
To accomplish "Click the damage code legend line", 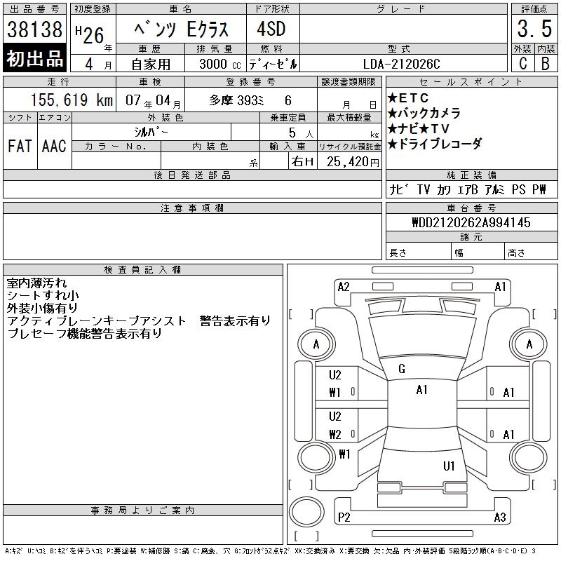I will pyautogui.click(x=271, y=551).
